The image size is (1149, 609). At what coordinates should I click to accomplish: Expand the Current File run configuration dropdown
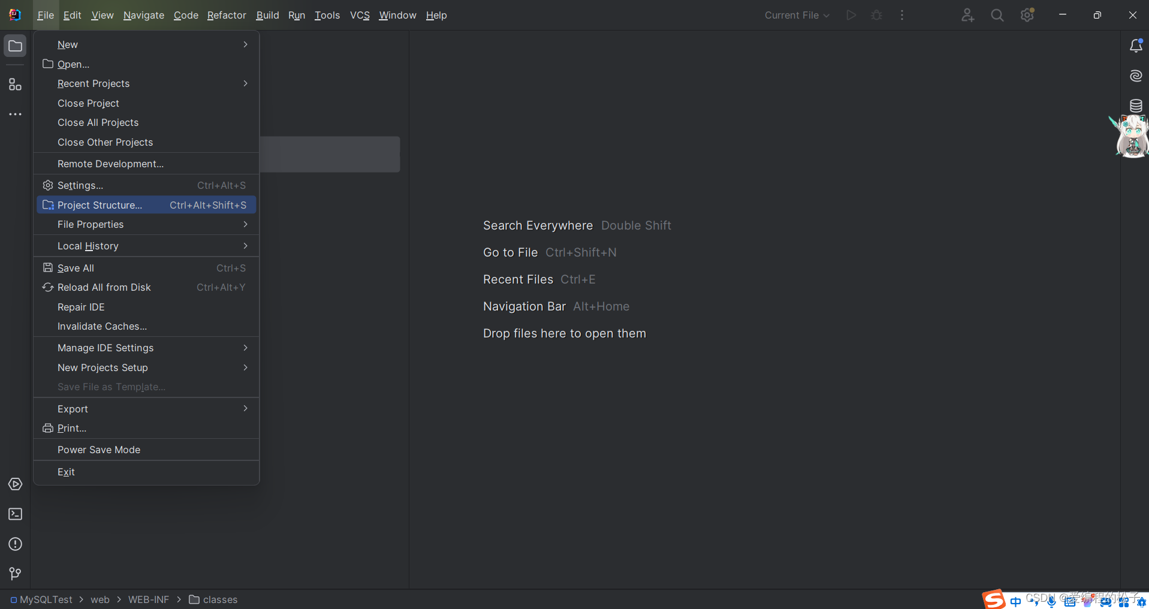pos(797,16)
